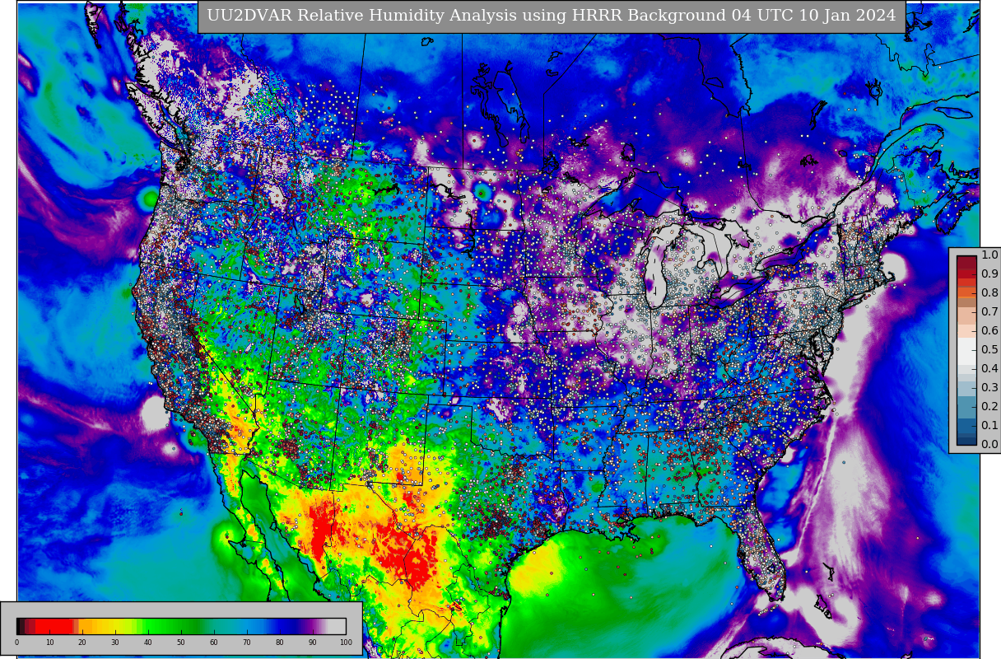Click the 30 tick label on humidity colorbar
Viewport: 1001px width, 659px height.
coord(115,643)
